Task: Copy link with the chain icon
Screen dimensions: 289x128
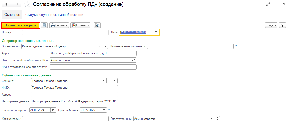Action: tap(268, 4)
